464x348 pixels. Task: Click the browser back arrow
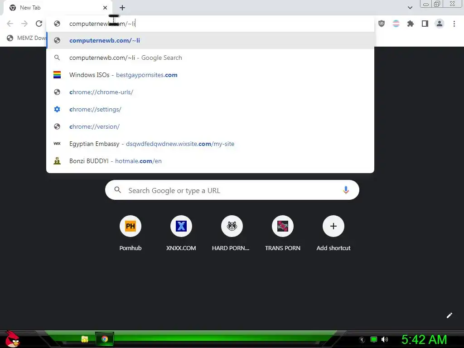(x=10, y=24)
